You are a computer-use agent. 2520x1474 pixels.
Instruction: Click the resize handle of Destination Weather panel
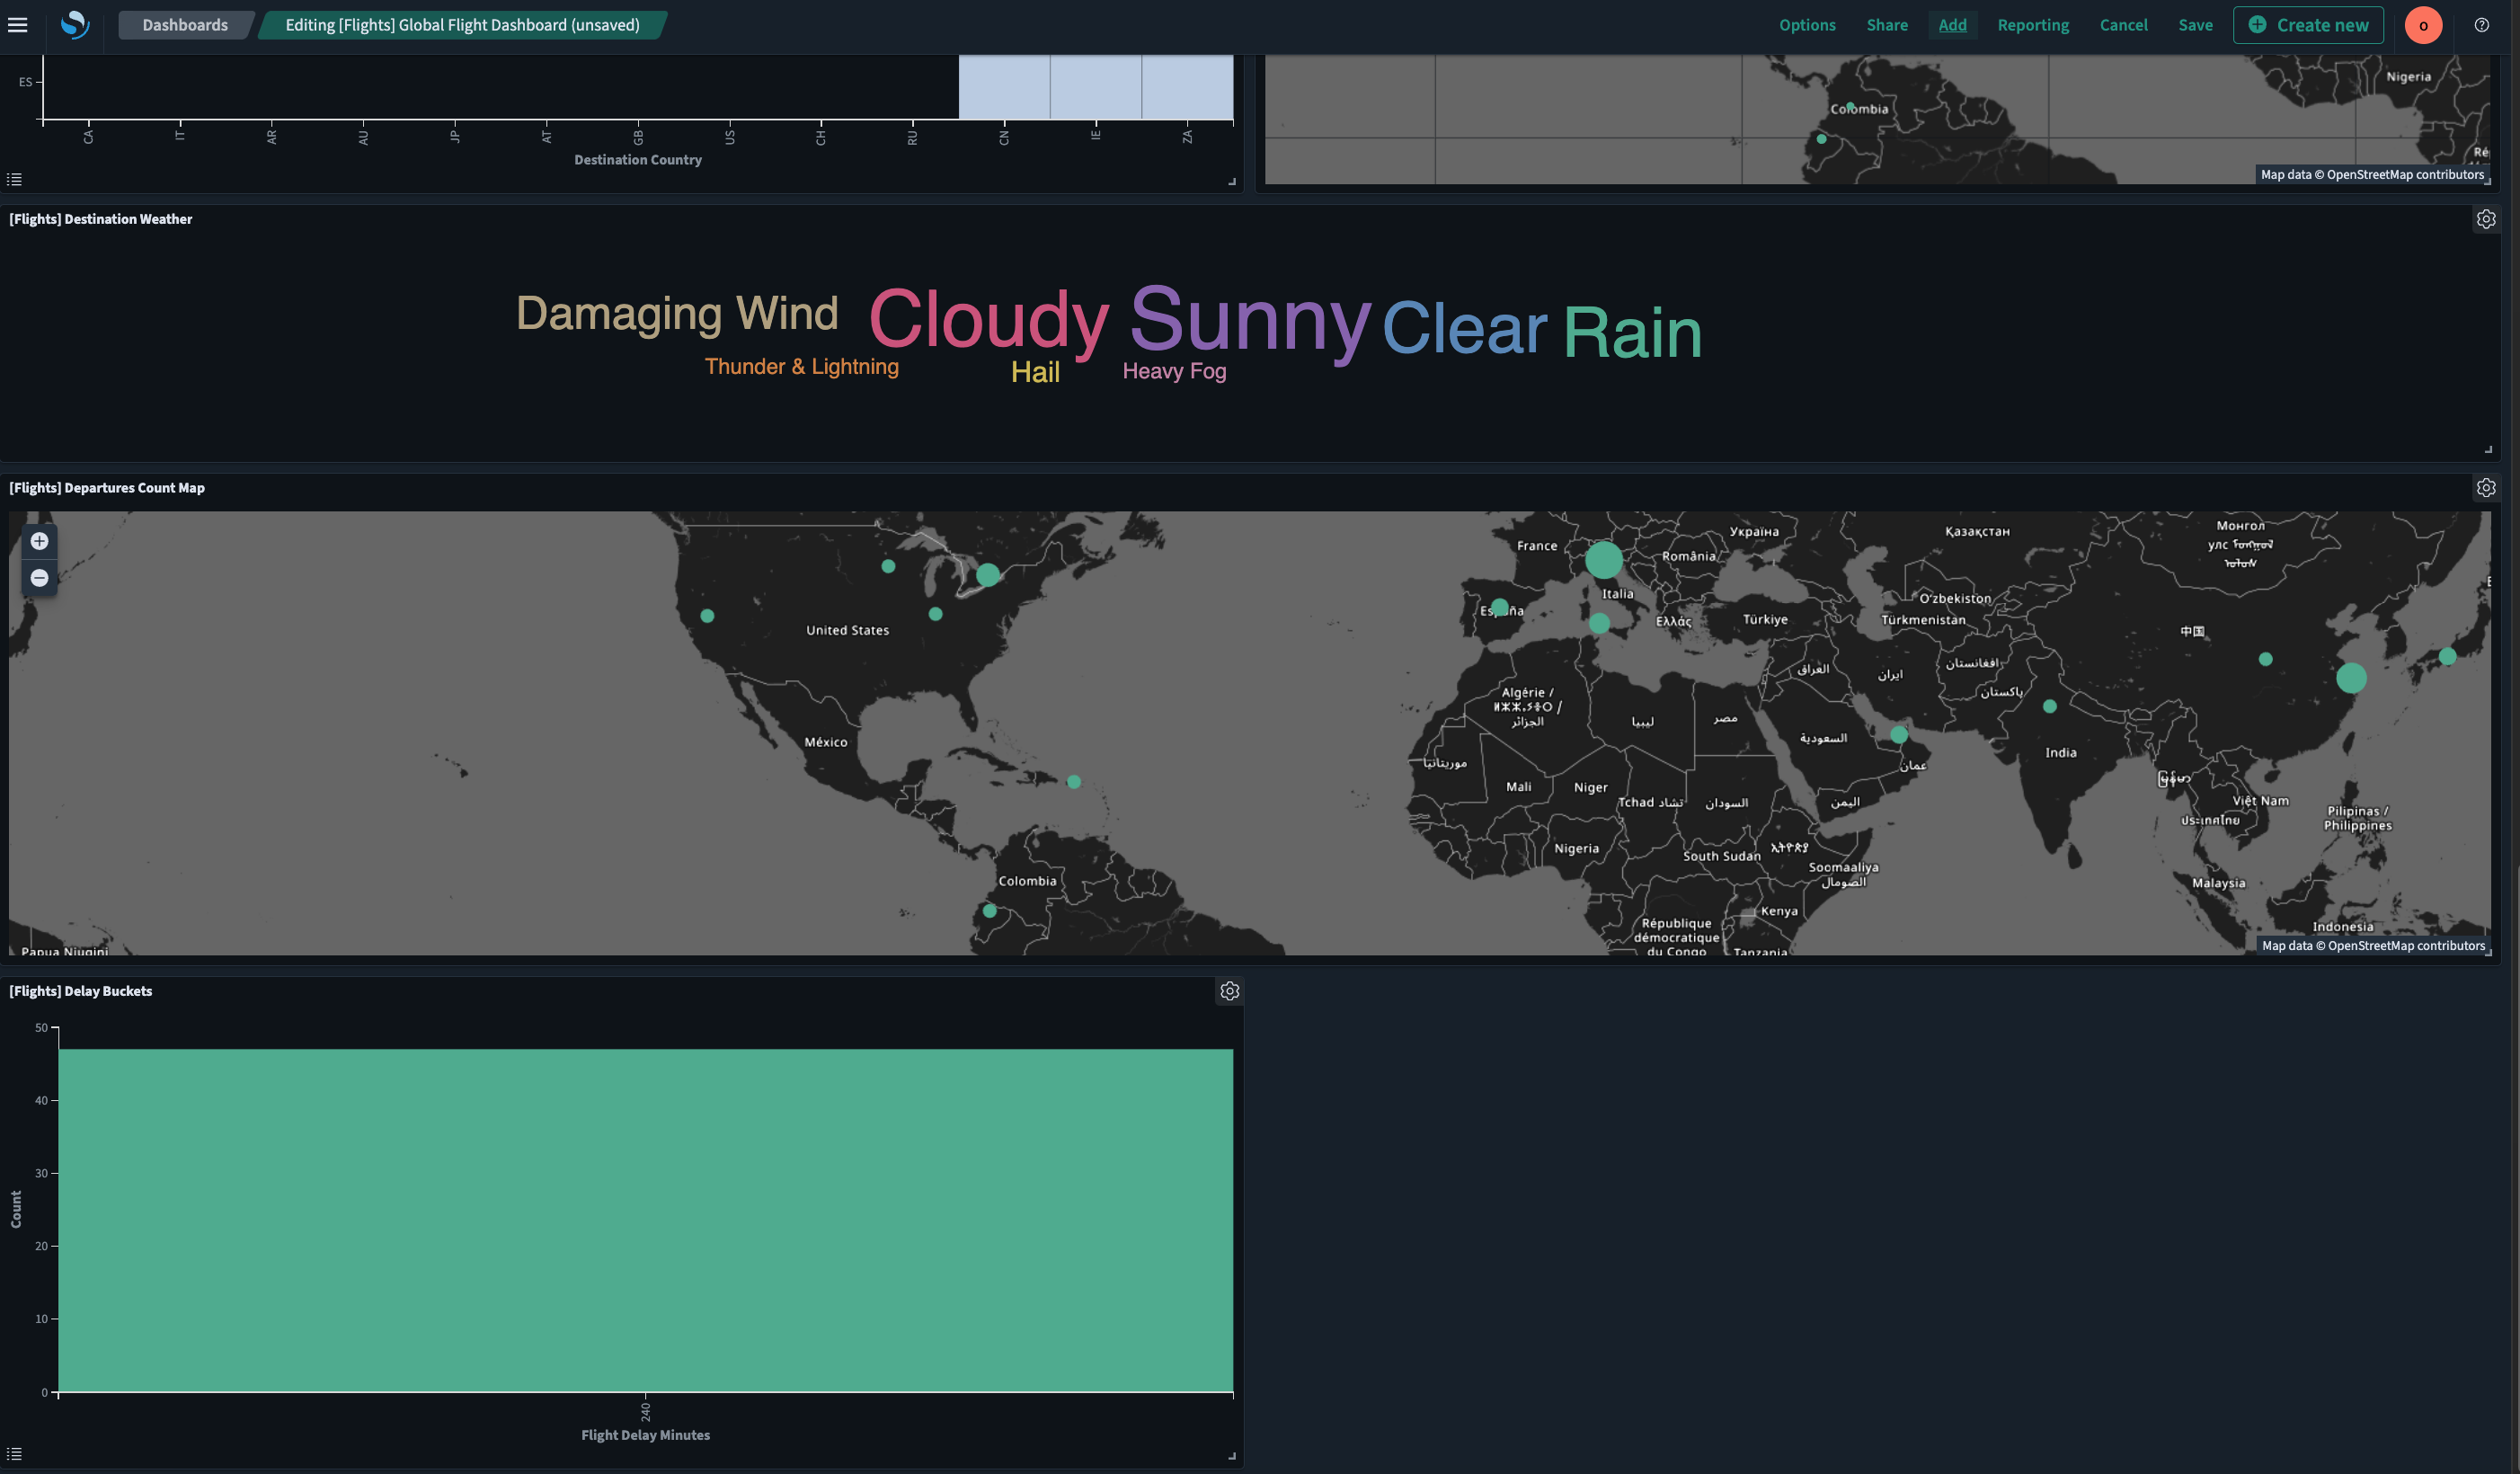pos(2489,450)
